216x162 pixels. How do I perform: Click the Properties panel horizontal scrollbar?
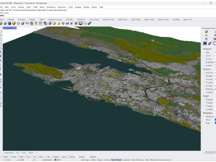coord(210,153)
